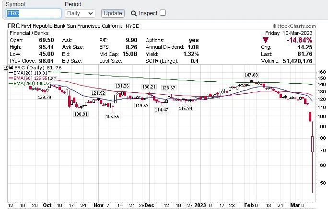328x209 pixels.
Task: Click the P/E value 9.90
Action: (x=131, y=40)
